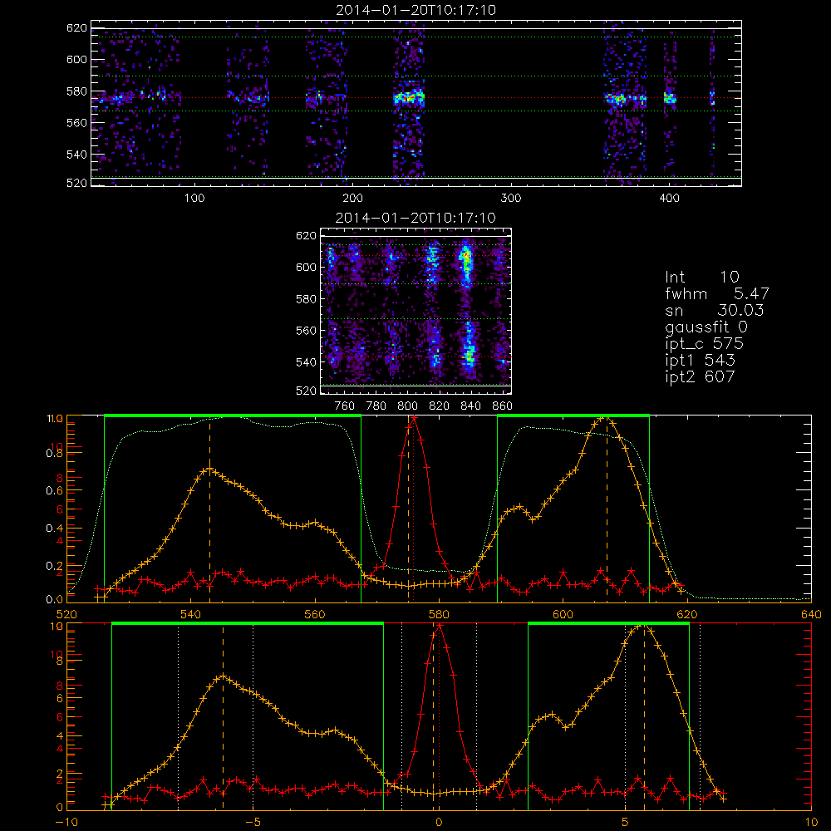Click x-axis label -5 of bottom profile plot
This screenshot has height=831, width=831.
253,823
